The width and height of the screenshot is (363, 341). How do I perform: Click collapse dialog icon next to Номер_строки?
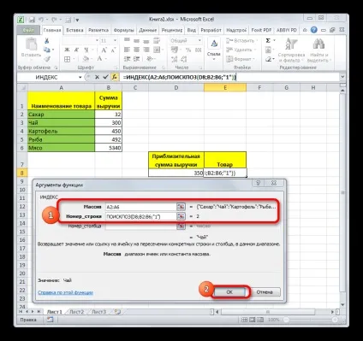point(181,216)
